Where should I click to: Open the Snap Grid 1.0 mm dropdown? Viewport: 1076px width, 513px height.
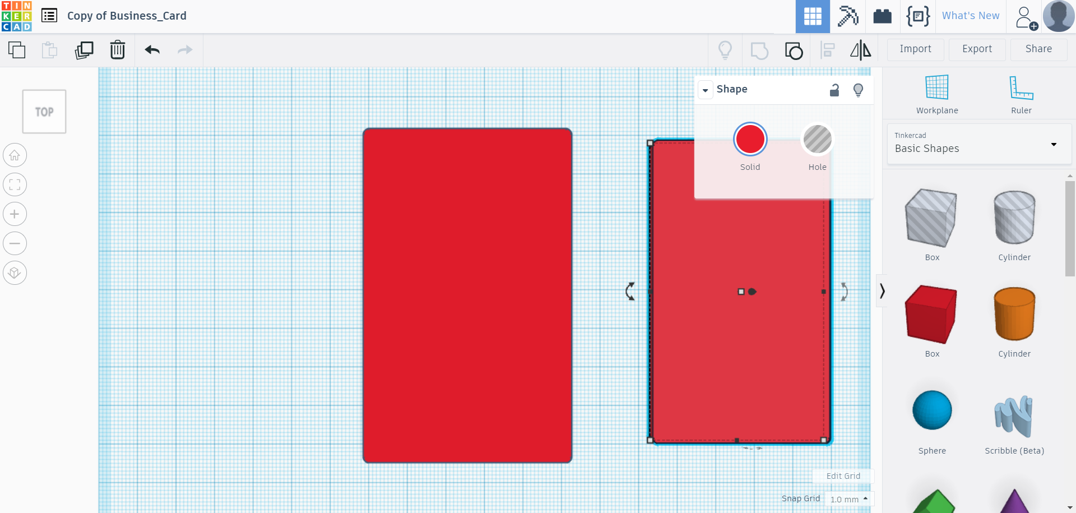[x=849, y=499]
